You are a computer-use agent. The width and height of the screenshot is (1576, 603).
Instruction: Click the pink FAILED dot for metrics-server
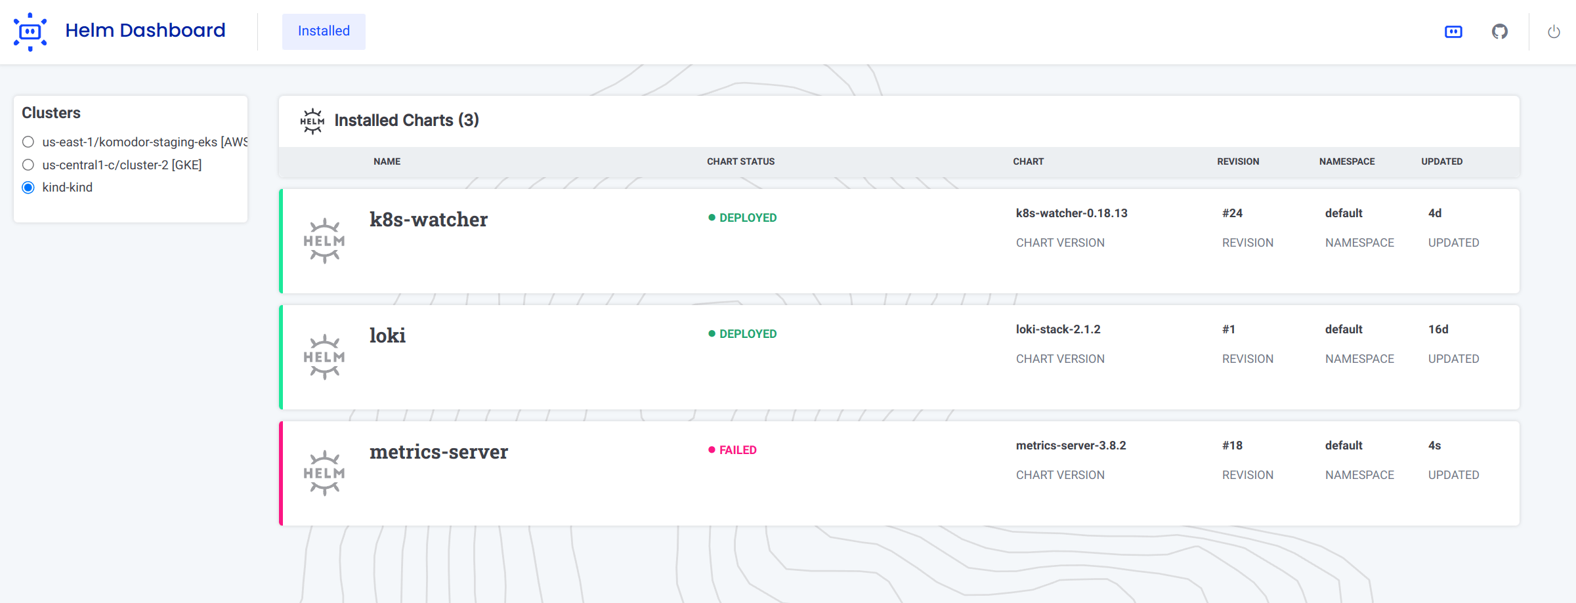pyautogui.click(x=710, y=449)
